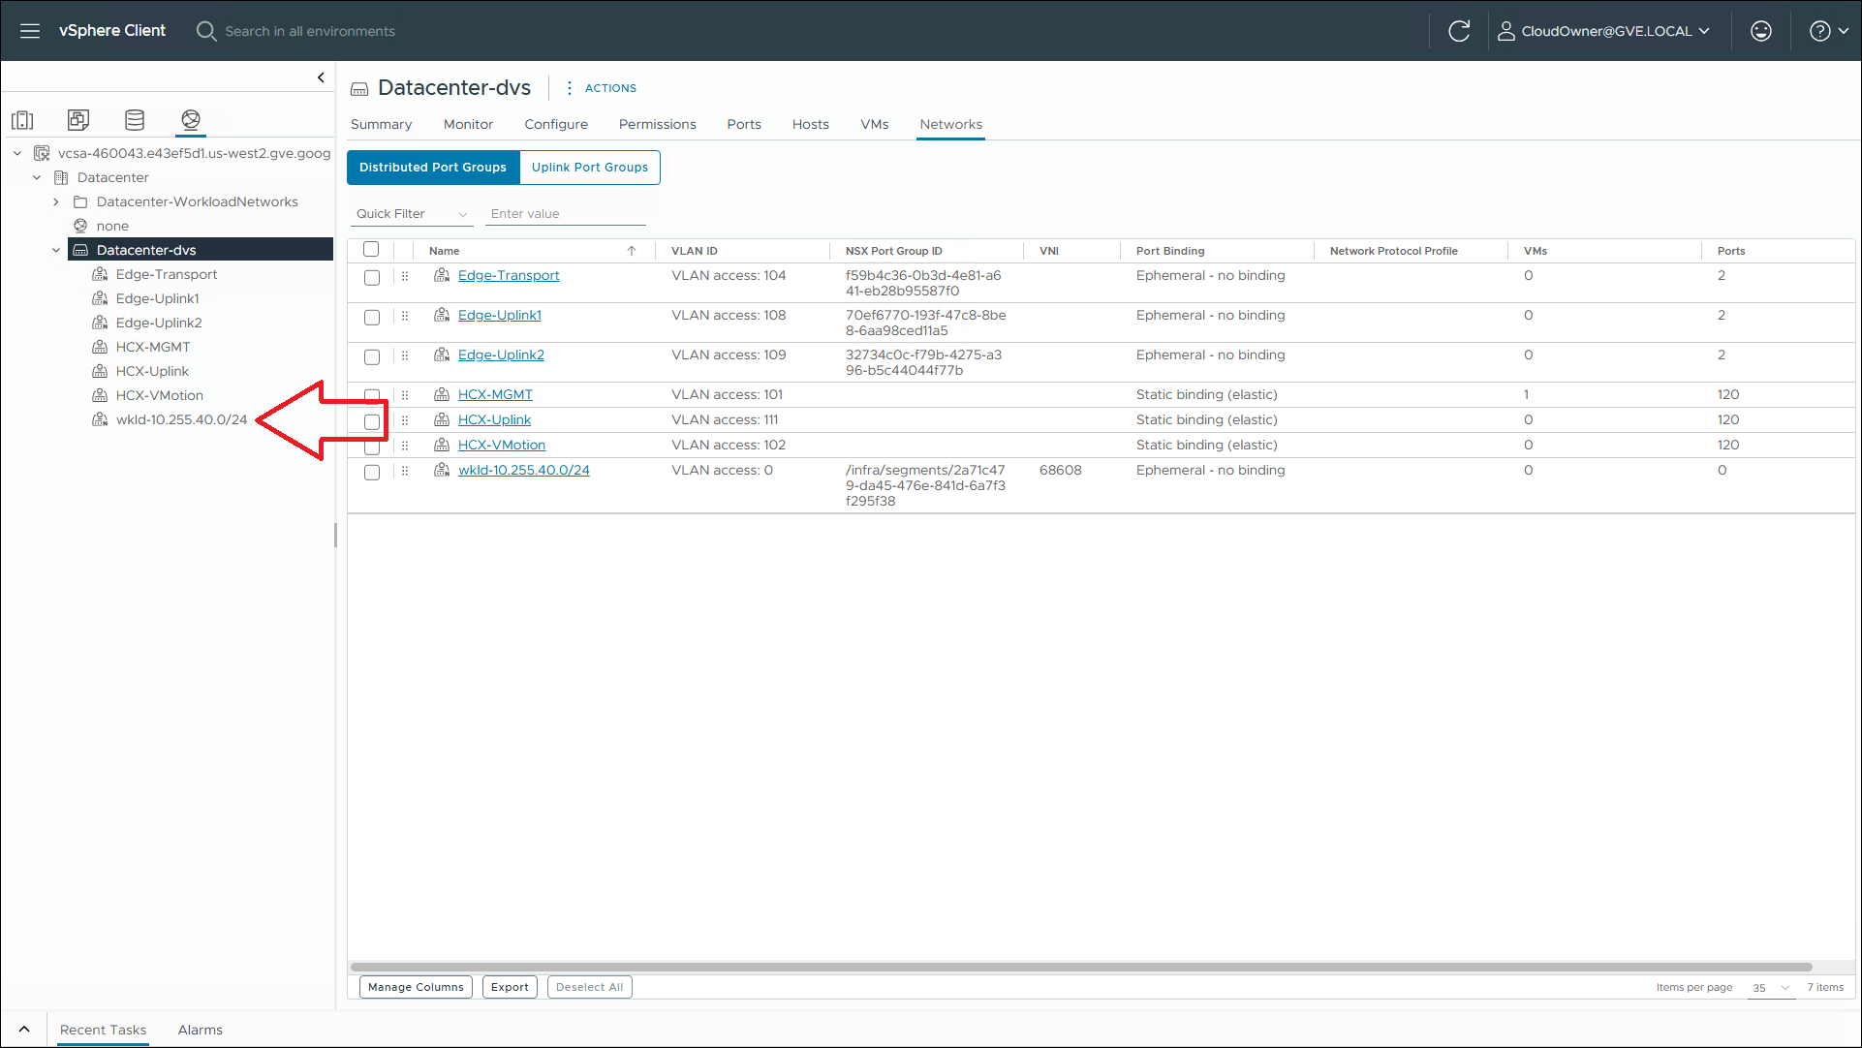The width and height of the screenshot is (1862, 1048).
Task: Toggle the select-all header checkbox
Action: coord(371,250)
